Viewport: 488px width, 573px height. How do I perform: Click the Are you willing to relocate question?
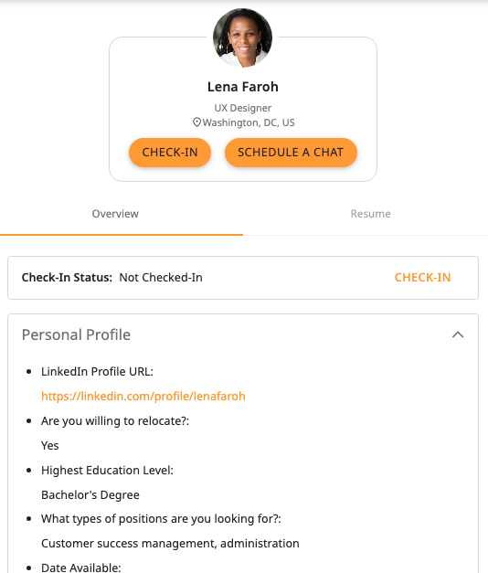115,421
